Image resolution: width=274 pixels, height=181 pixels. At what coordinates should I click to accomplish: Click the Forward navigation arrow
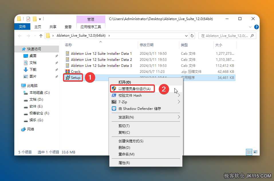[28, 36]
